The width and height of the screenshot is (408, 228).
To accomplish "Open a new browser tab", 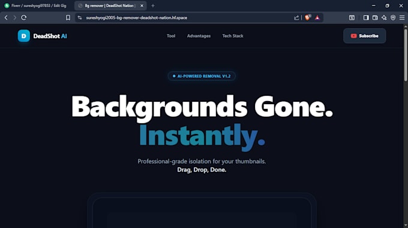I will [x=153, y=6].
